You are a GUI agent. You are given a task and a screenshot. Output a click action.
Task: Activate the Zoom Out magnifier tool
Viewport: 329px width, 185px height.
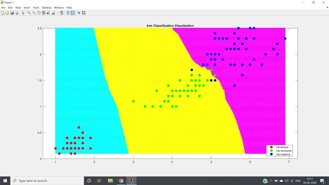34,13
